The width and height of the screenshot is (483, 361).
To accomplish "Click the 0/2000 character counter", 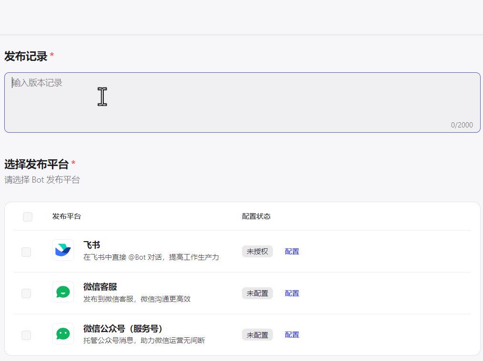I will (462, 125).
